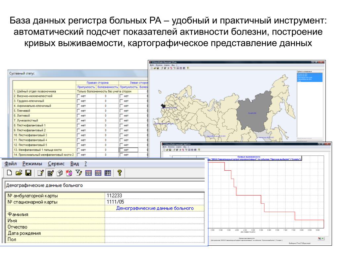
Task: Click the Суставной статус window title
Action: point(22,73)
